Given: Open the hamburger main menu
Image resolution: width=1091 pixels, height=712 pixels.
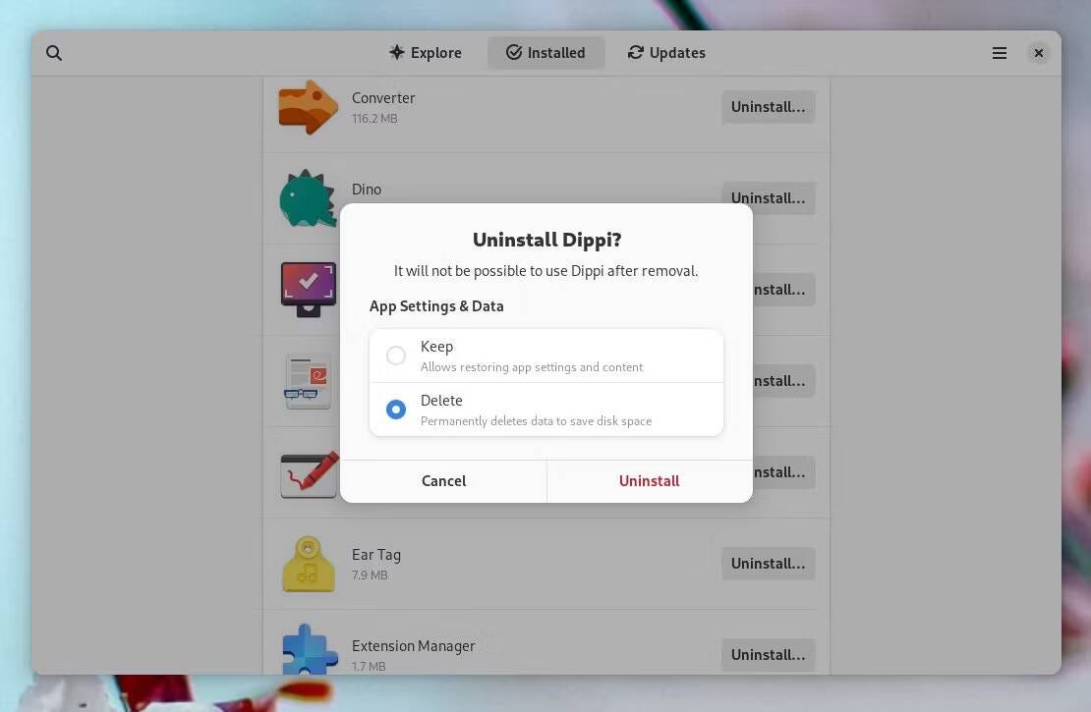Looking at the screenshot, I should 1000,53.
